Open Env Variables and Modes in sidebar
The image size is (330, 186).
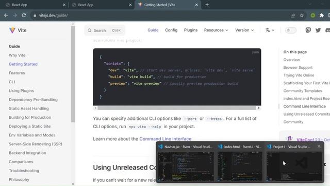[x=32, y=135]
